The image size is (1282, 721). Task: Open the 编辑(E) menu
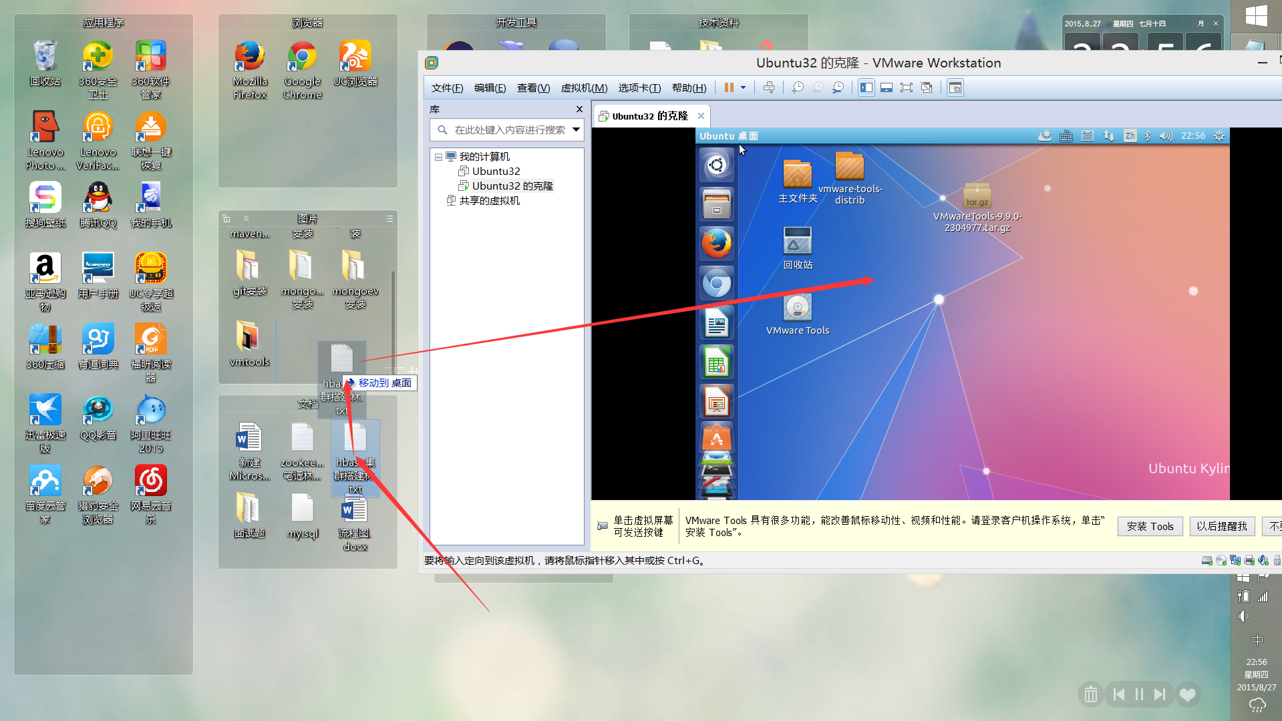tap(490, 88)
